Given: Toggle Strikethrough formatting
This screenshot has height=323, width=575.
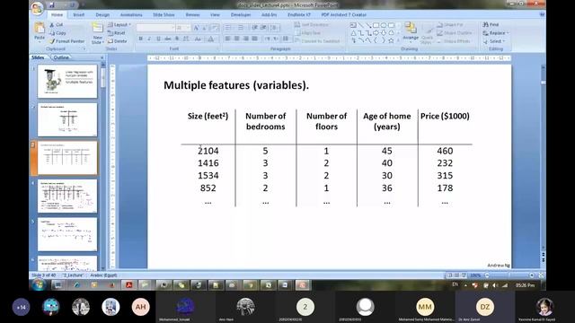Looking at the screenshot, I should (x=168, y=39).
